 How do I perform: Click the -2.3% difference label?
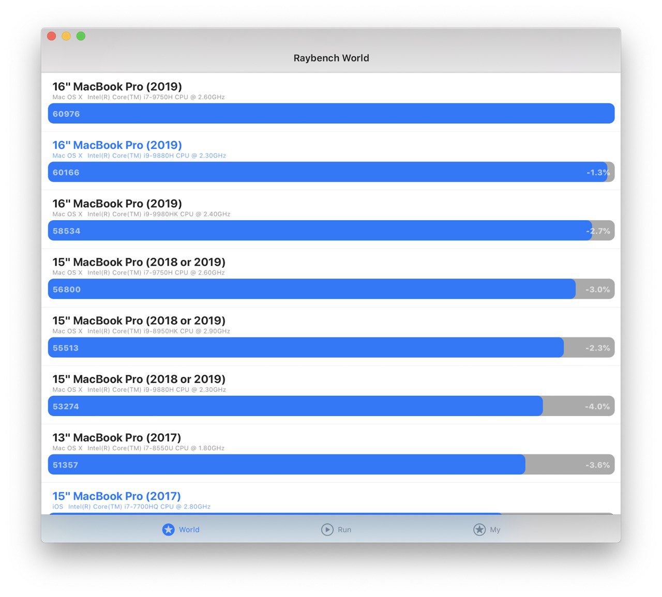coord(598,348)
